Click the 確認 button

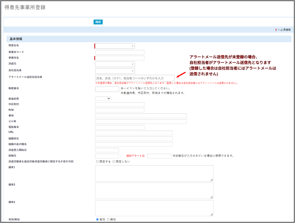(98, 22)
